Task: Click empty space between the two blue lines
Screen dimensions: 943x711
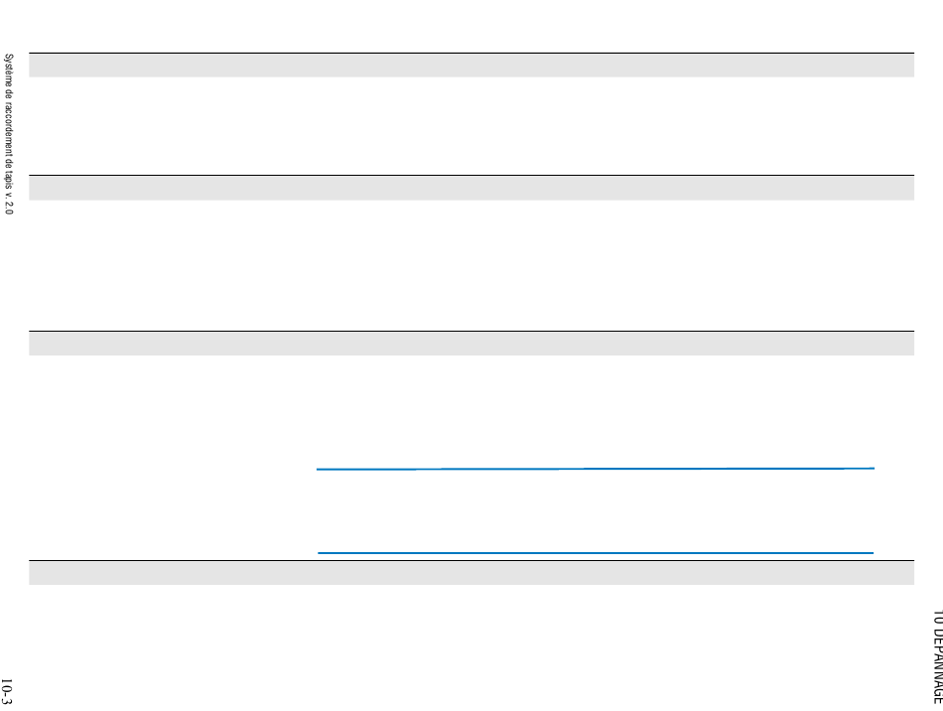Action: (596, 510)
